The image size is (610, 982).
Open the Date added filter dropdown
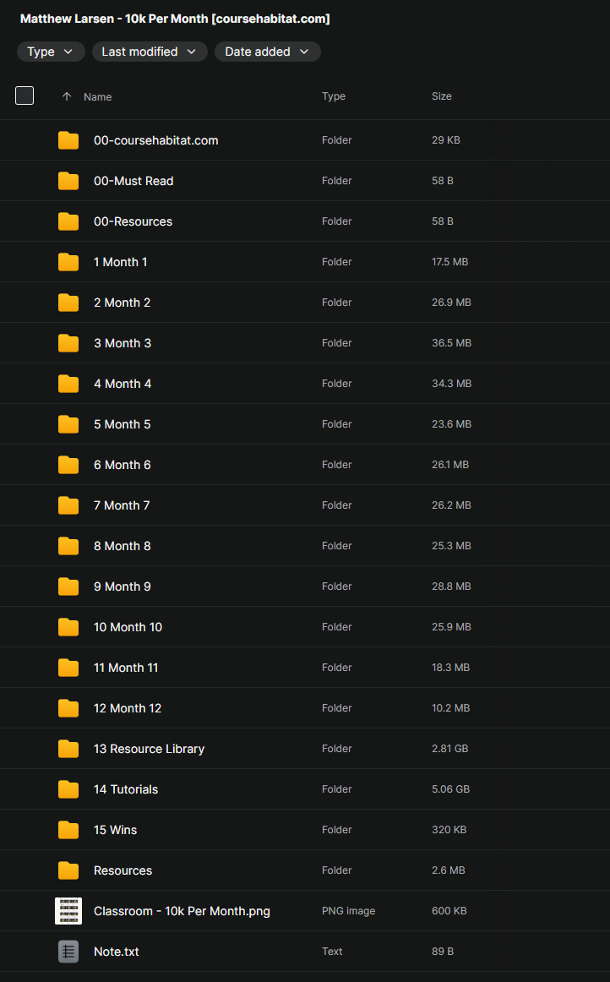click(267, 52)
